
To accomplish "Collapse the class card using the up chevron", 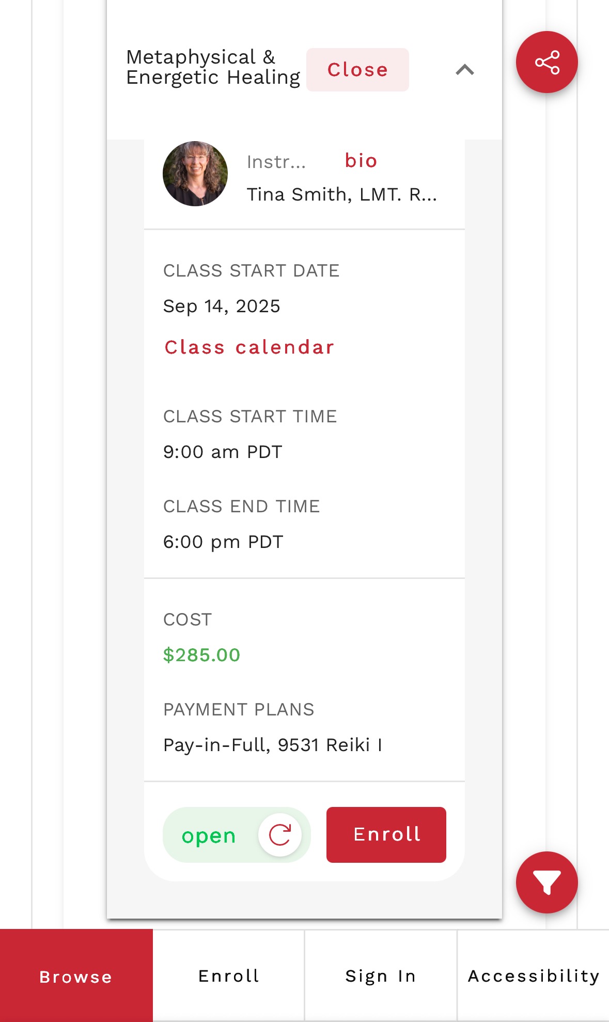I will point(465,69).
